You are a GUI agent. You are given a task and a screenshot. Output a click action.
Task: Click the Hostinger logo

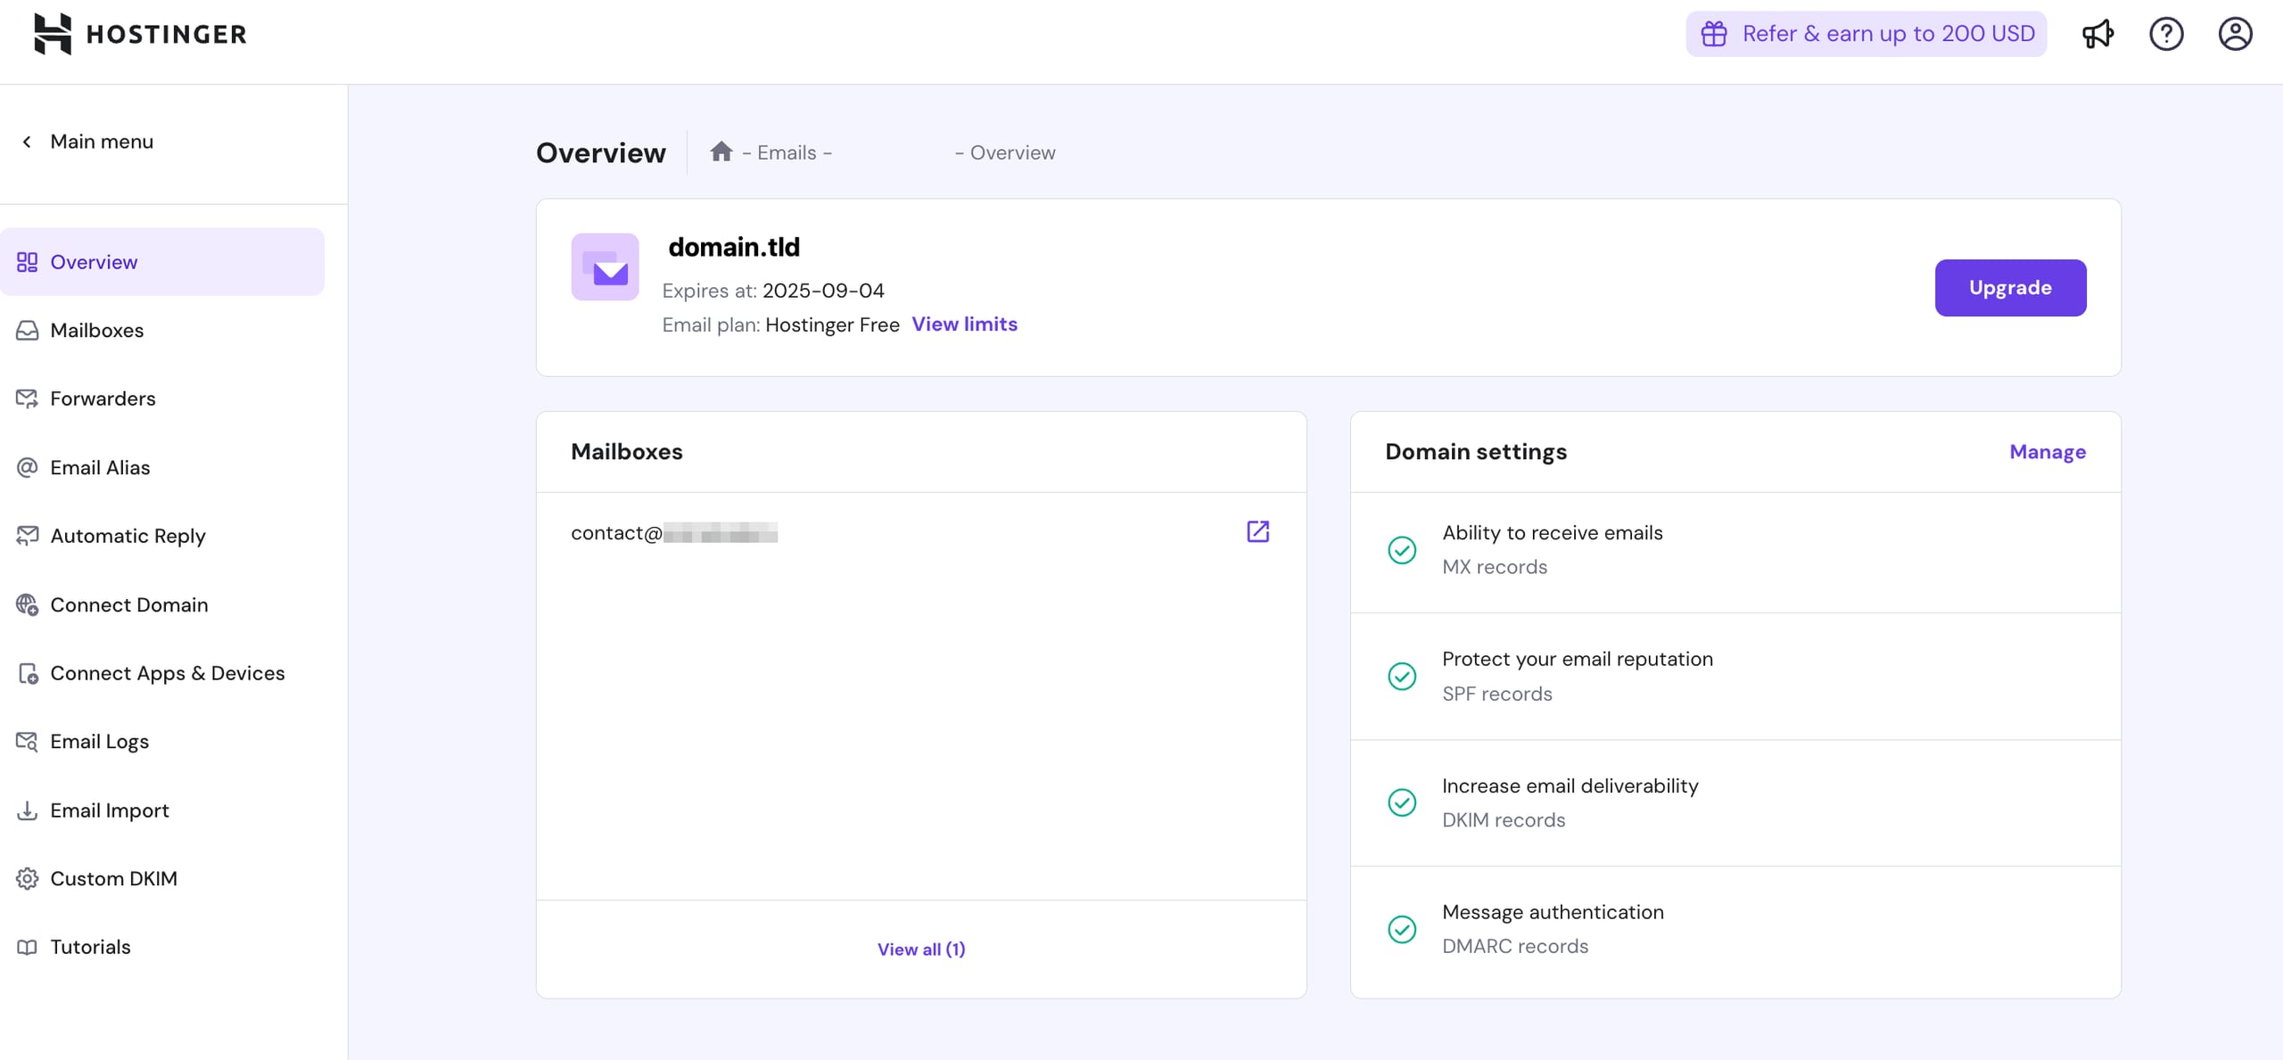[x=140, y=34]
